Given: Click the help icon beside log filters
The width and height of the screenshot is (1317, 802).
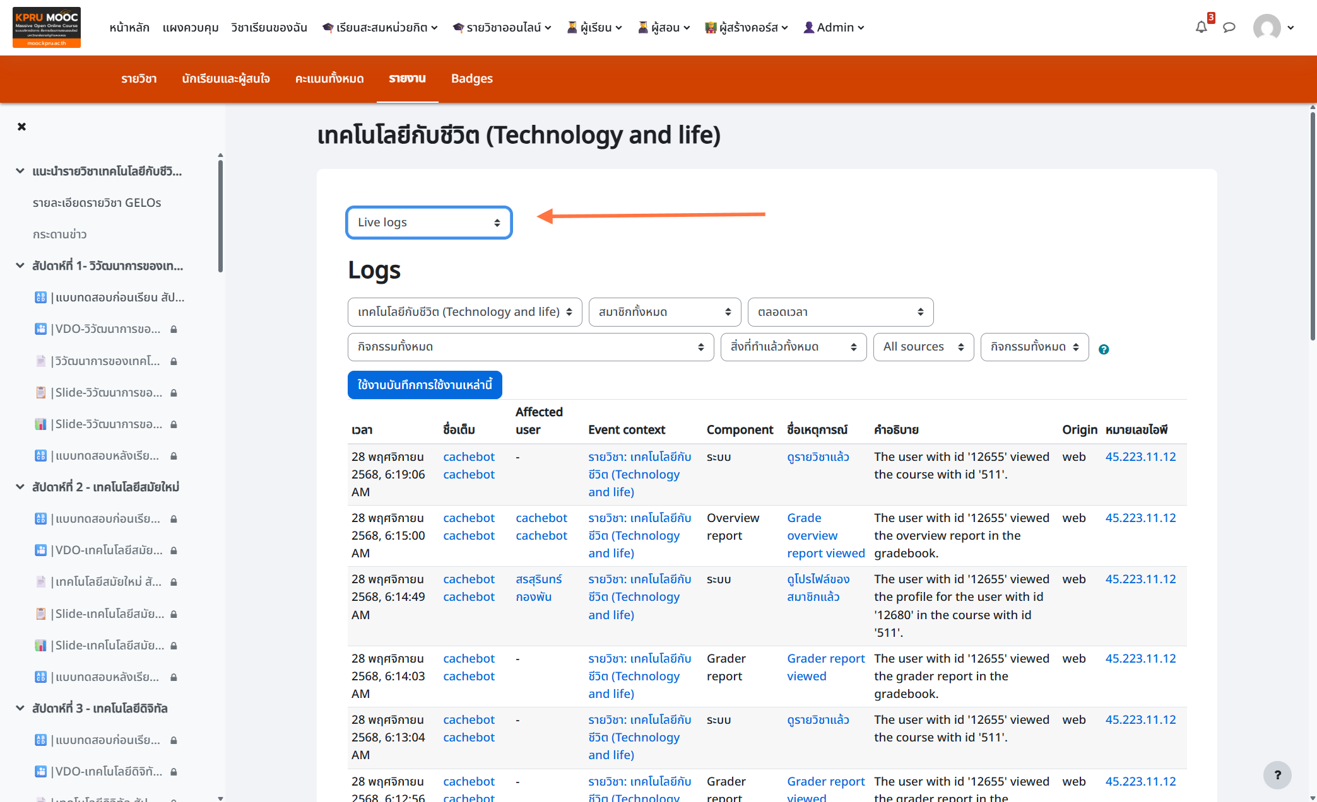Looking at the screenshot, I should 1104,349.
